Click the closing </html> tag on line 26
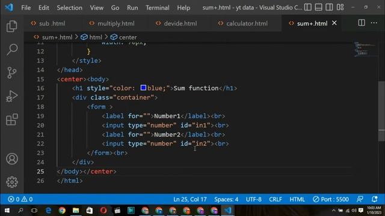385x216 pixels. 70,181
